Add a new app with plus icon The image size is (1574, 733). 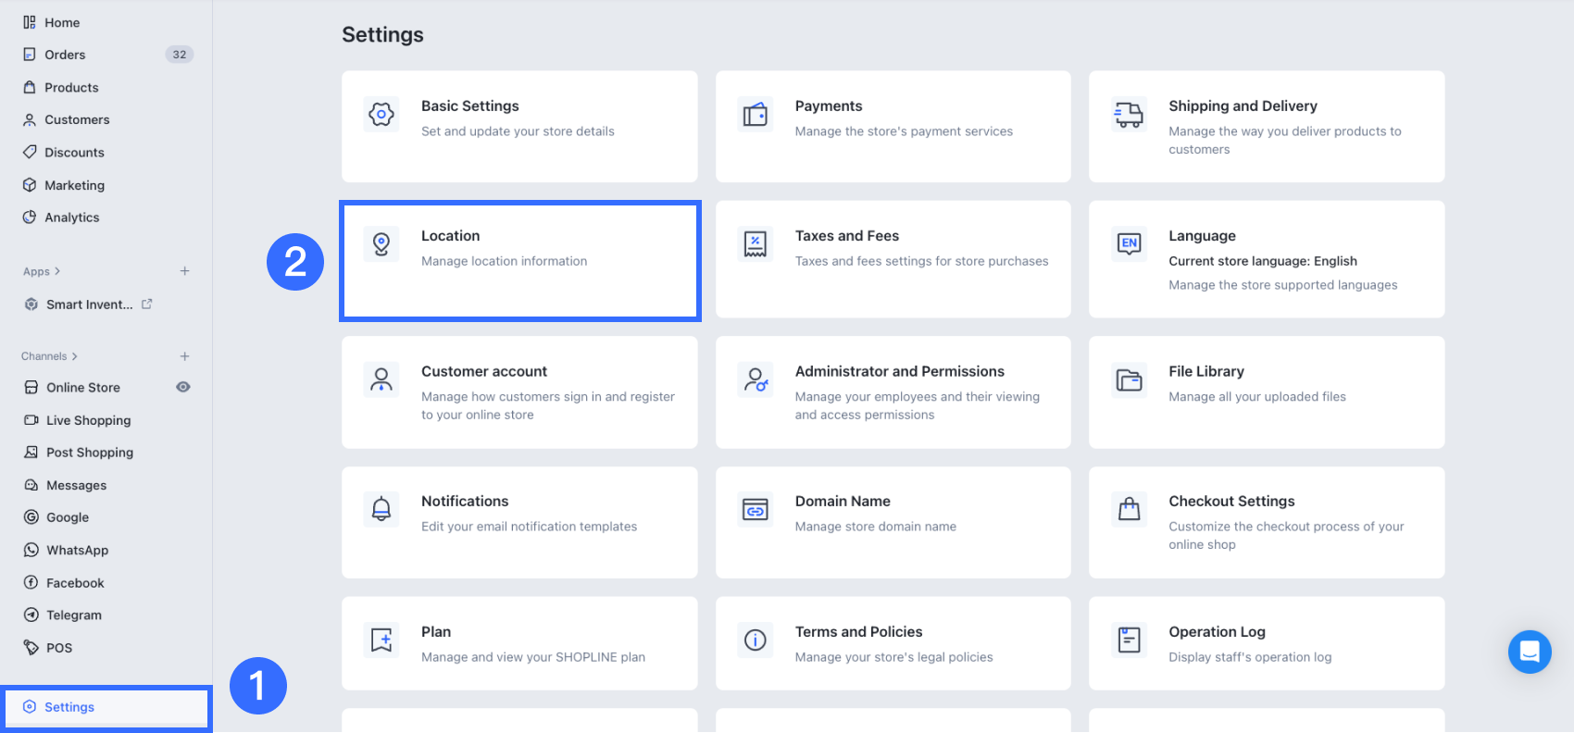point(184,271)
